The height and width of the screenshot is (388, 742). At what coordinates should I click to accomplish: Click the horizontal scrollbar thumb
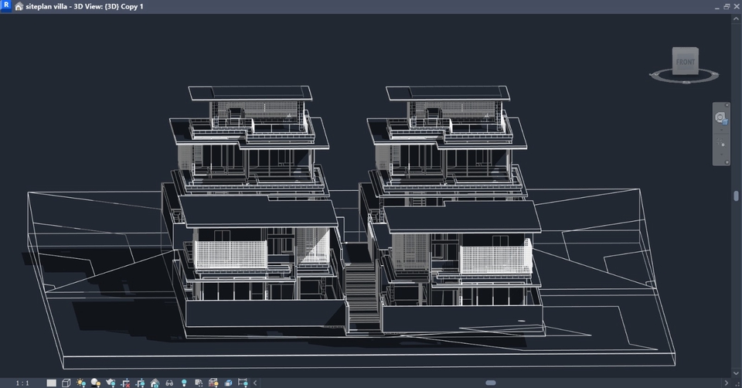pos(491,383)
